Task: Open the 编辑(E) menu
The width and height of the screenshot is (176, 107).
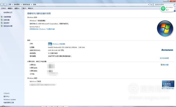Action: pos(10,8)
